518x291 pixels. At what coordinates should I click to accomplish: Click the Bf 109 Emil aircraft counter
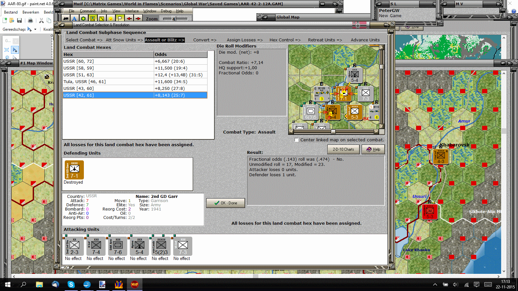click(321, 93)
